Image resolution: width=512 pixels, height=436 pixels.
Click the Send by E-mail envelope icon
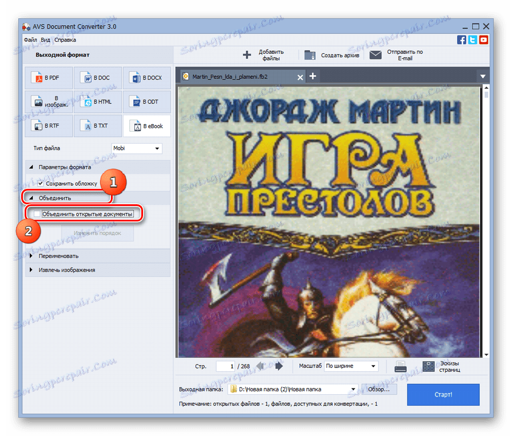(x=375, y=55)
